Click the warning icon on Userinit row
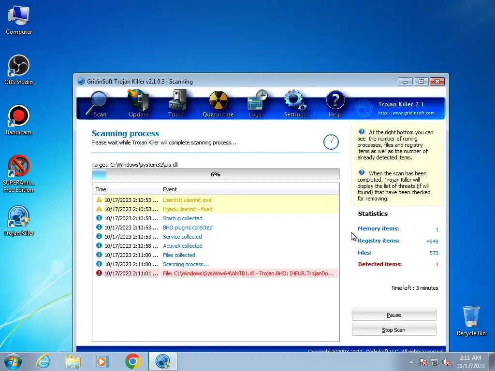The image size is (495, 371). pyautogui.click(x=99, y=200)
